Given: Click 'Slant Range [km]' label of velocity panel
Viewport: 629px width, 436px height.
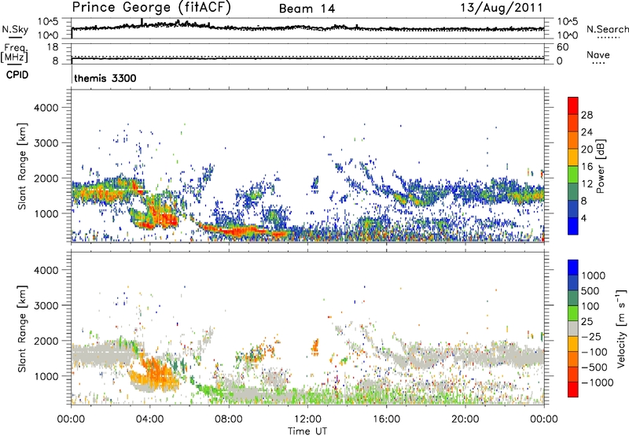Looking at the screenshot, I should coord(23,329).
